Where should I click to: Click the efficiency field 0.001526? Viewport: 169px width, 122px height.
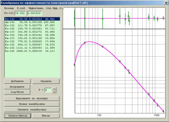35,13
